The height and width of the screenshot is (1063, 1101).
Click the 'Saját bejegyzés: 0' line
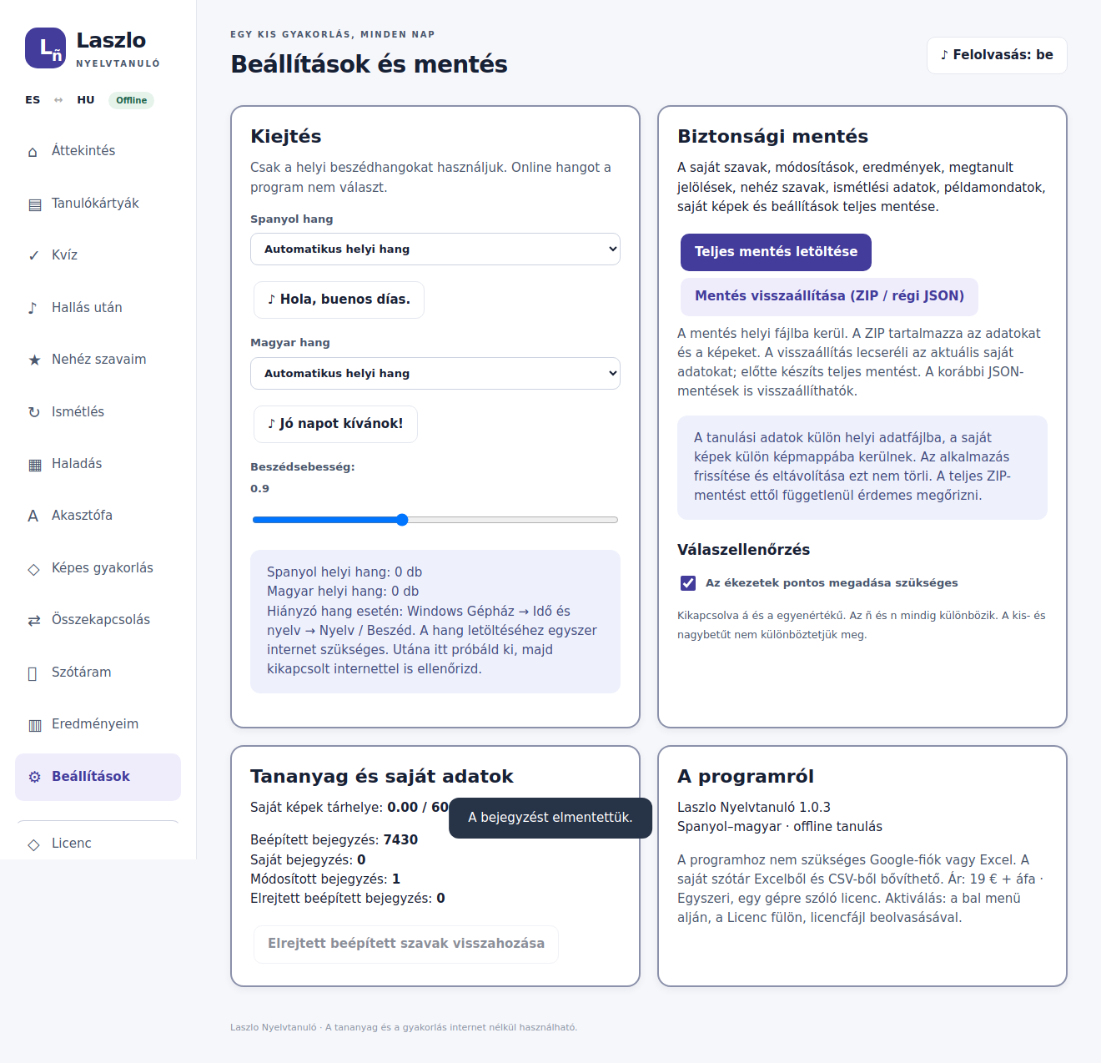[308, 860]
